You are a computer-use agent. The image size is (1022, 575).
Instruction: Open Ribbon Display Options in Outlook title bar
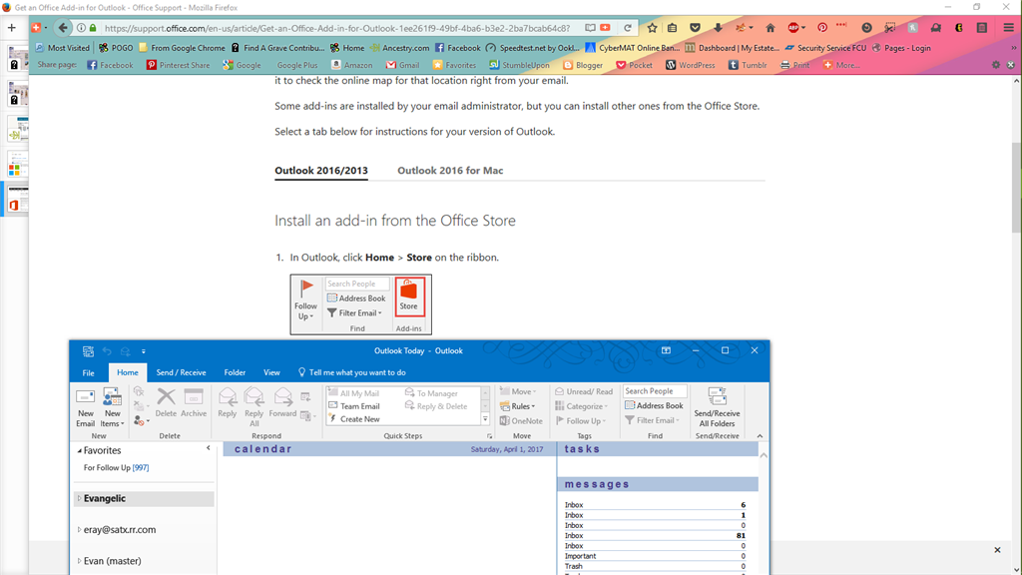tap(666, 350)
